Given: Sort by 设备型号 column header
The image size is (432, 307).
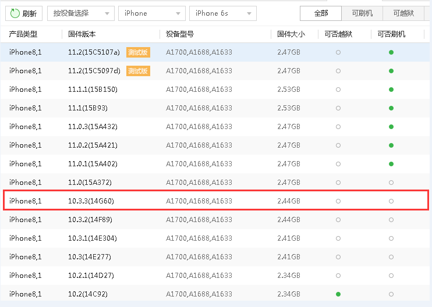Looking at the screenshot, I should coord(180,34).
